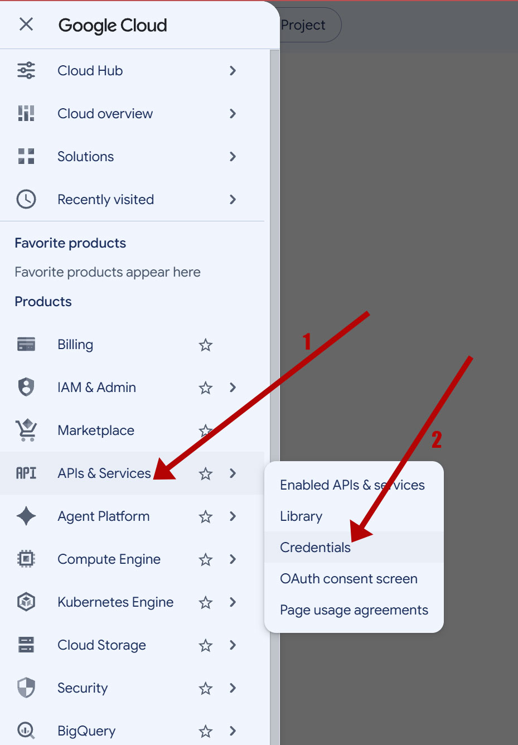Favorite Billing with its star
The height and width of the screenshot is (745, 518).
pos(206,345)
